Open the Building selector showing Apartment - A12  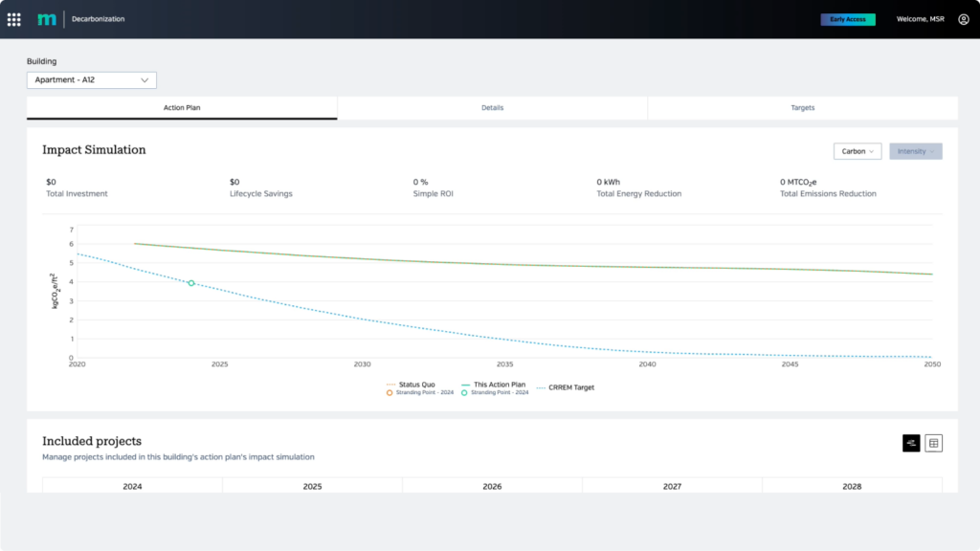tap(91, 79)
